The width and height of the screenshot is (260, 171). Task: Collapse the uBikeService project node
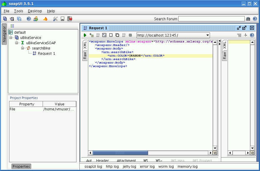point(11,38)
